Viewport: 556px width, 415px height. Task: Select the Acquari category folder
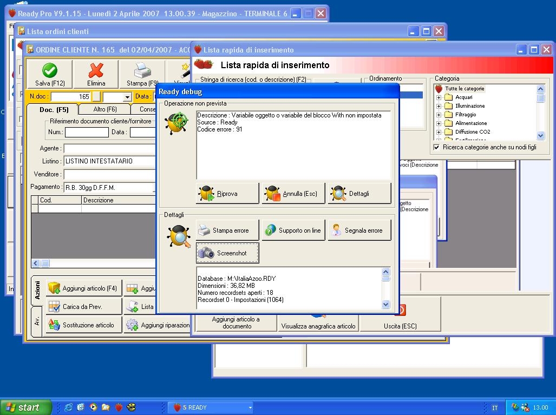[x=463, y=97]
